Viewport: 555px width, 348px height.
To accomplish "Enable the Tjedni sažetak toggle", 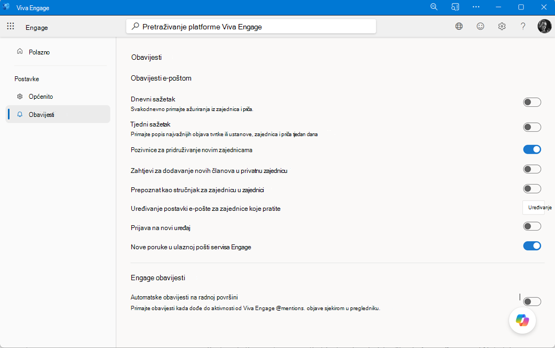I will point(532,127).
